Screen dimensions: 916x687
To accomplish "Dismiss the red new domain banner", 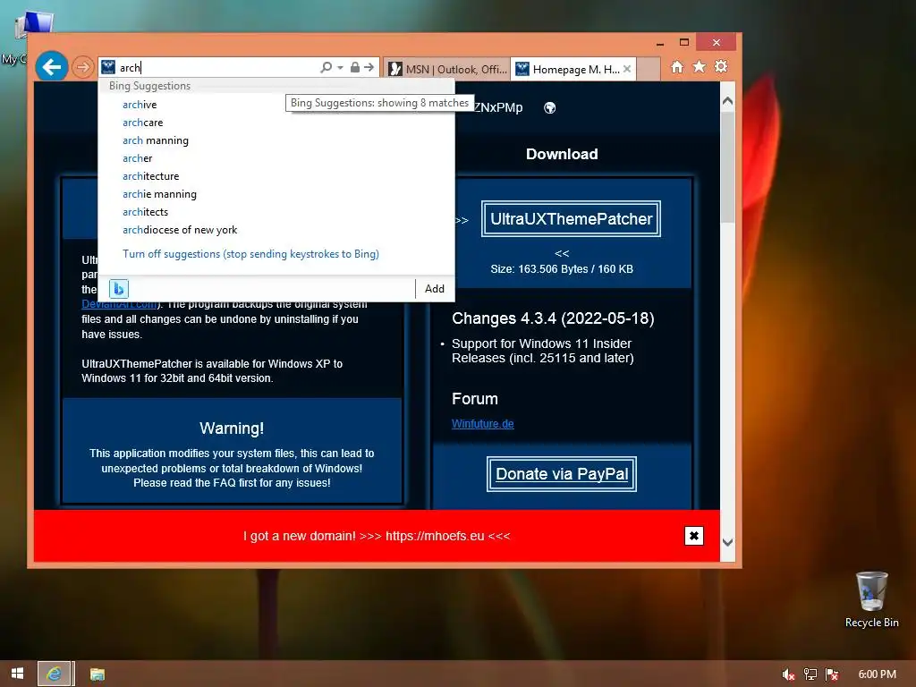I will pyautogui.click(x=693, y=536).
